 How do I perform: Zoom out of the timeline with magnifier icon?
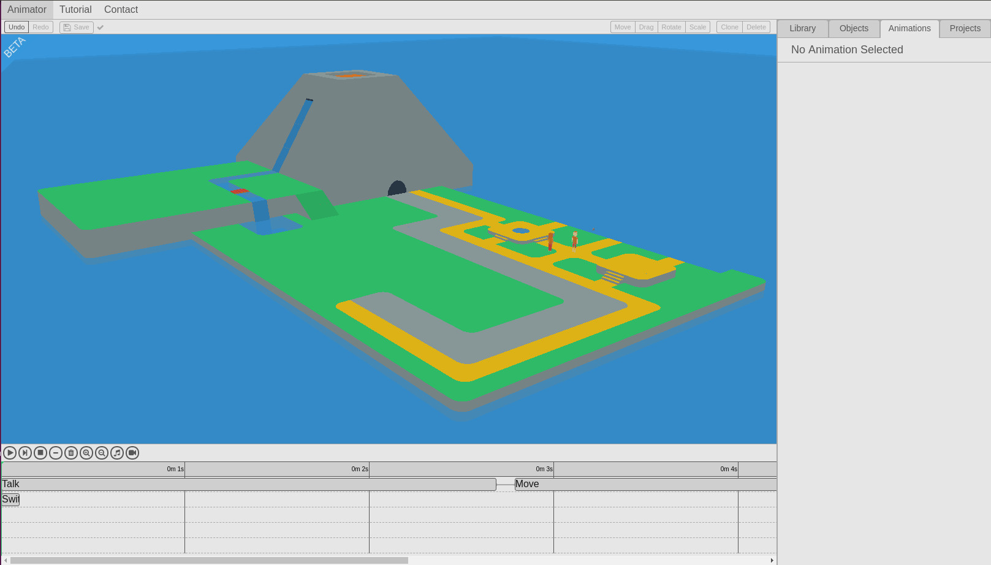click(102, 453)
